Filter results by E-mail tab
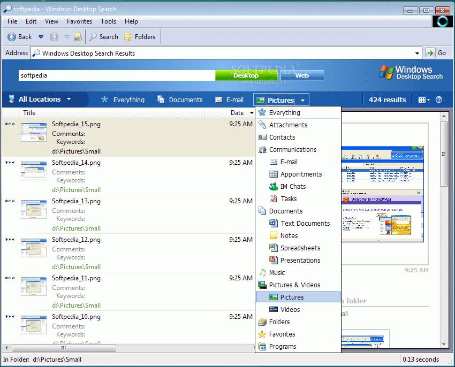The image size is (455, 367). (x=229, y=100)
